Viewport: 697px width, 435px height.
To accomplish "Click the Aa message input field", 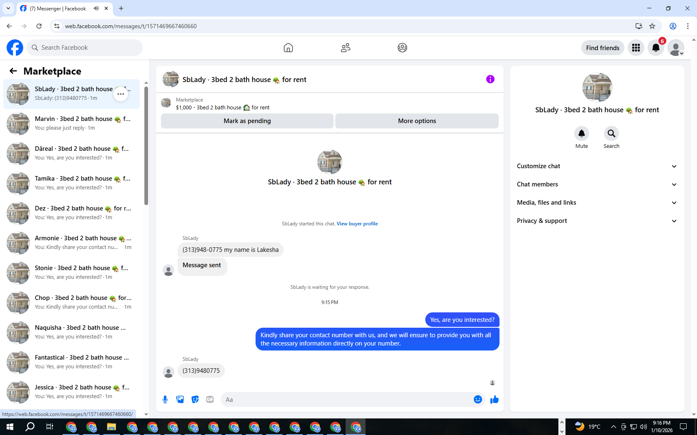I will point(347,399).
